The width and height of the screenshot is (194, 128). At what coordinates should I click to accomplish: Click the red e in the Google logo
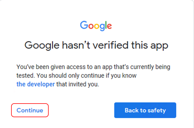tap(110, 26)
